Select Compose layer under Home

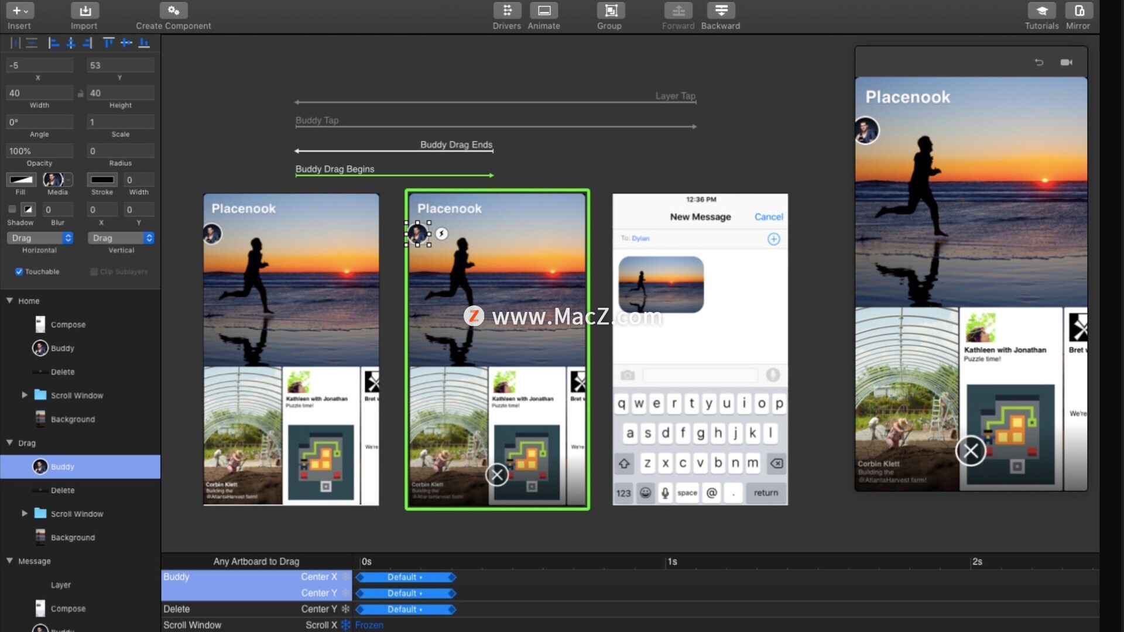click(x=68, y=325)
